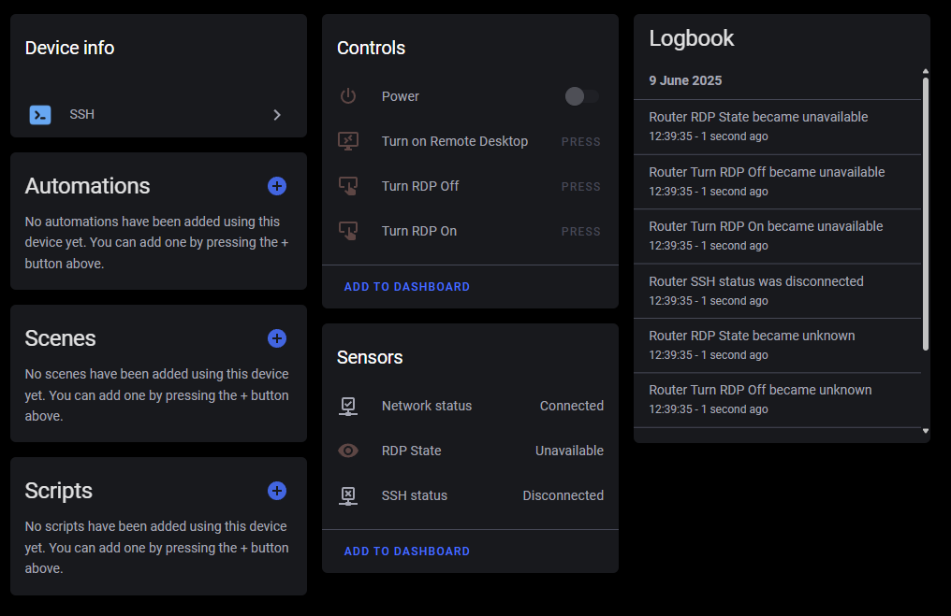Click the Logbook scroll up arrow
The width and height of the screenshot is (951, 616).
click(x=926, y=71)
